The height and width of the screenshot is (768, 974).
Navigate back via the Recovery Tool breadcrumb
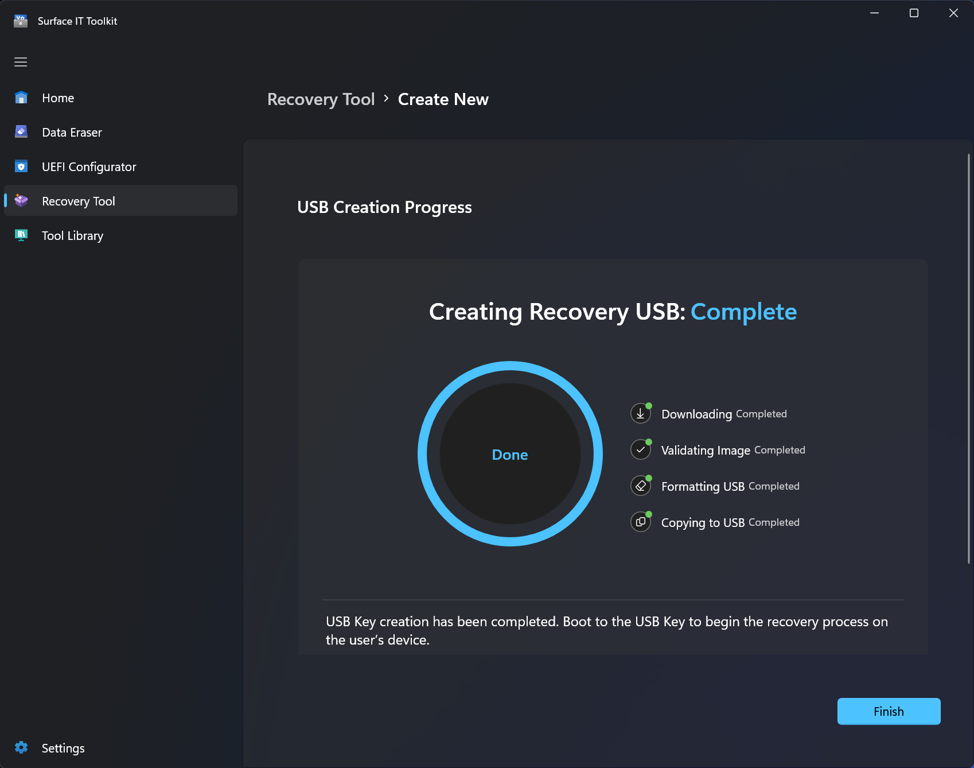coord(321,99)
